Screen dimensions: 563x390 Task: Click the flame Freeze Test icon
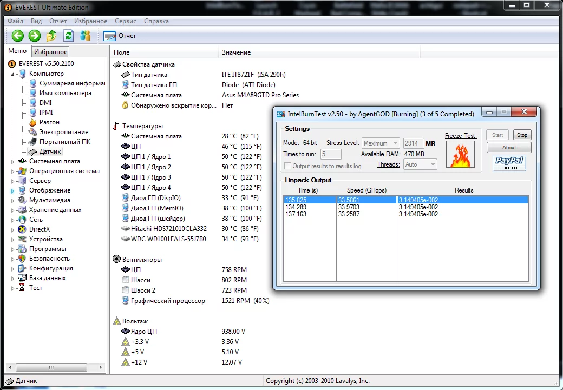click(460, 155)
